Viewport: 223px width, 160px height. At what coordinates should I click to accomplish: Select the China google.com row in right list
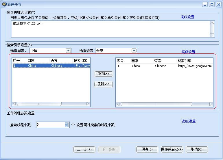165,66
